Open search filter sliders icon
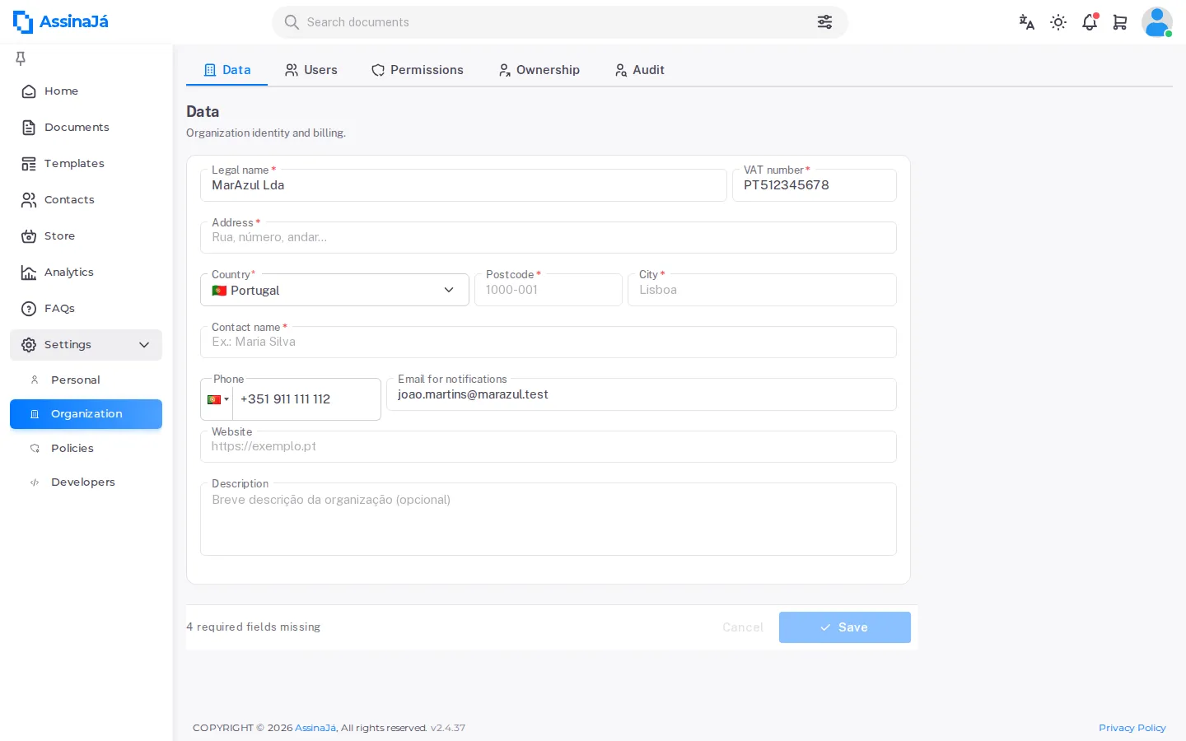This screenshot has width=1186, height=741. tap(824, 22)
